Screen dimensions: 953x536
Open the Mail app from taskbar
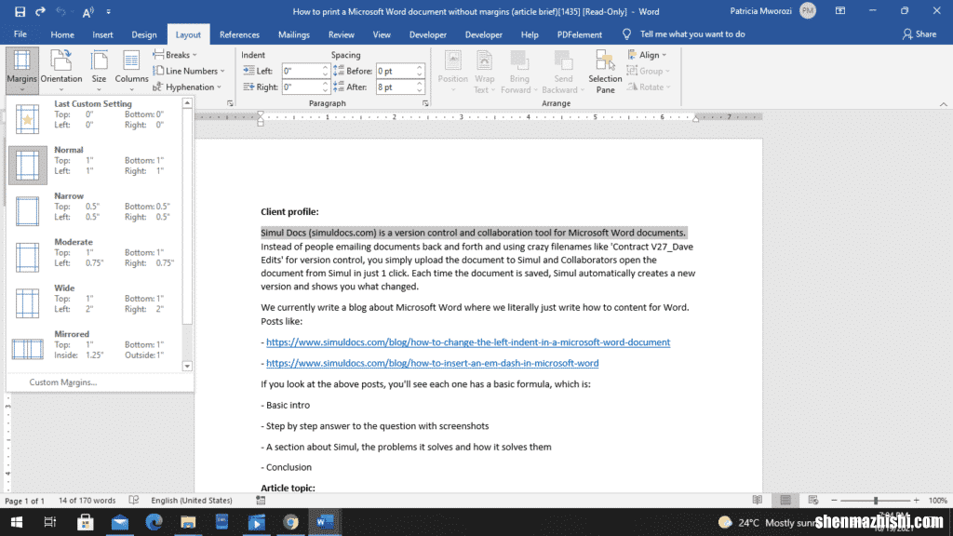pyautogui.click(x=120, y=522)
